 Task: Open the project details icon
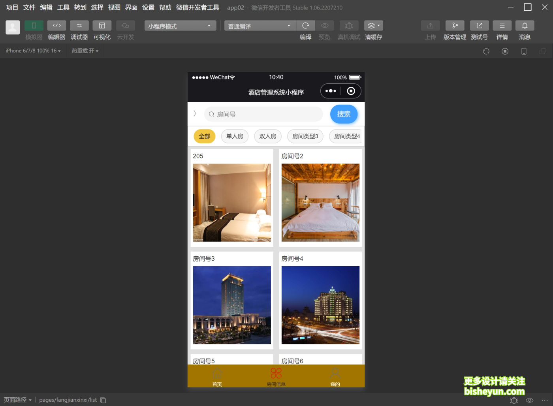502,26
